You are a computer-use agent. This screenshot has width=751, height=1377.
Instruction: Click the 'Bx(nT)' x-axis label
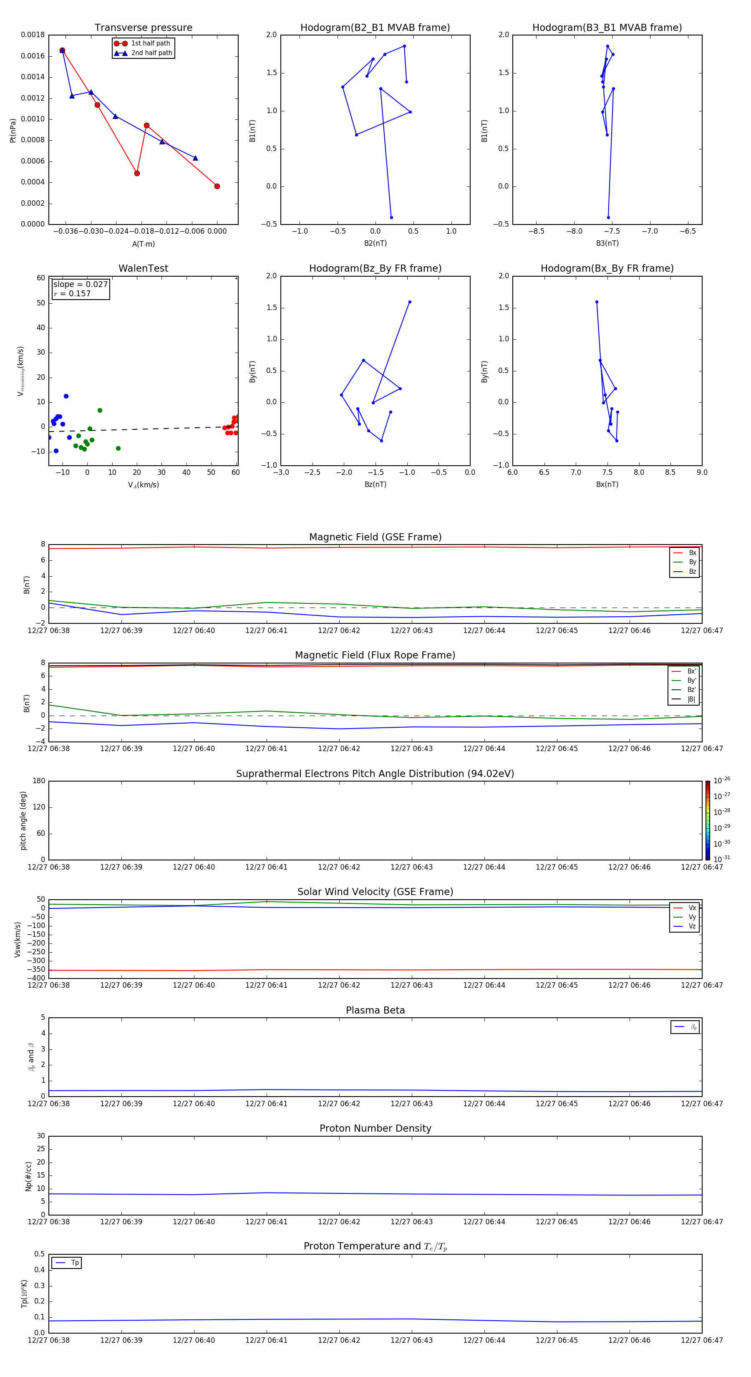(x=607, y=484)
